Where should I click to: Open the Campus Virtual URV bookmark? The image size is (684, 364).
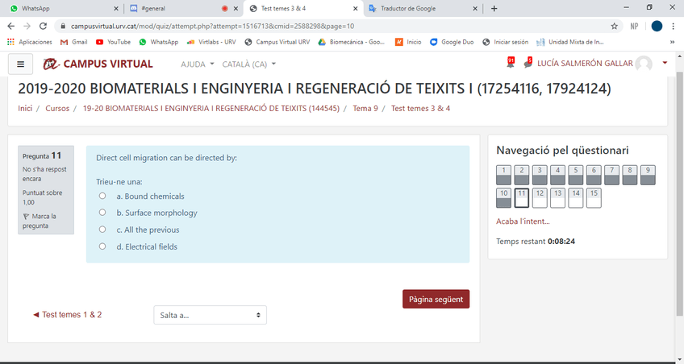tap(277, 42)
